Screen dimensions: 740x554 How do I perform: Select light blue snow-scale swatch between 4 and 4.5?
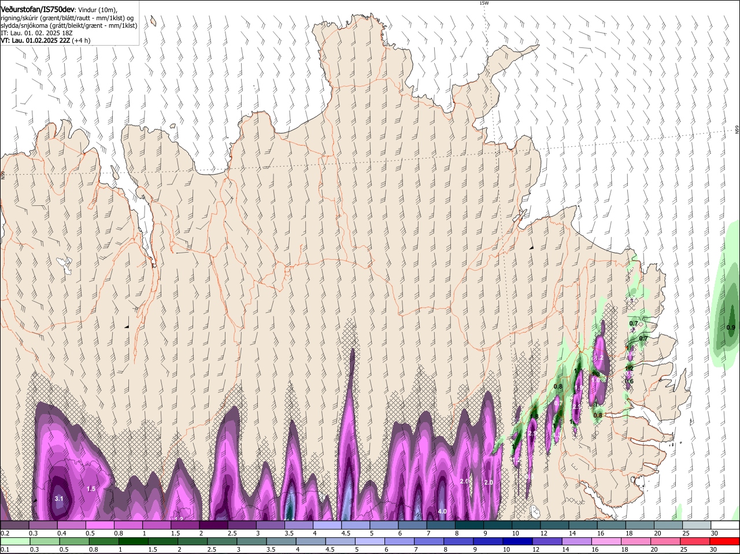point(327,525)
